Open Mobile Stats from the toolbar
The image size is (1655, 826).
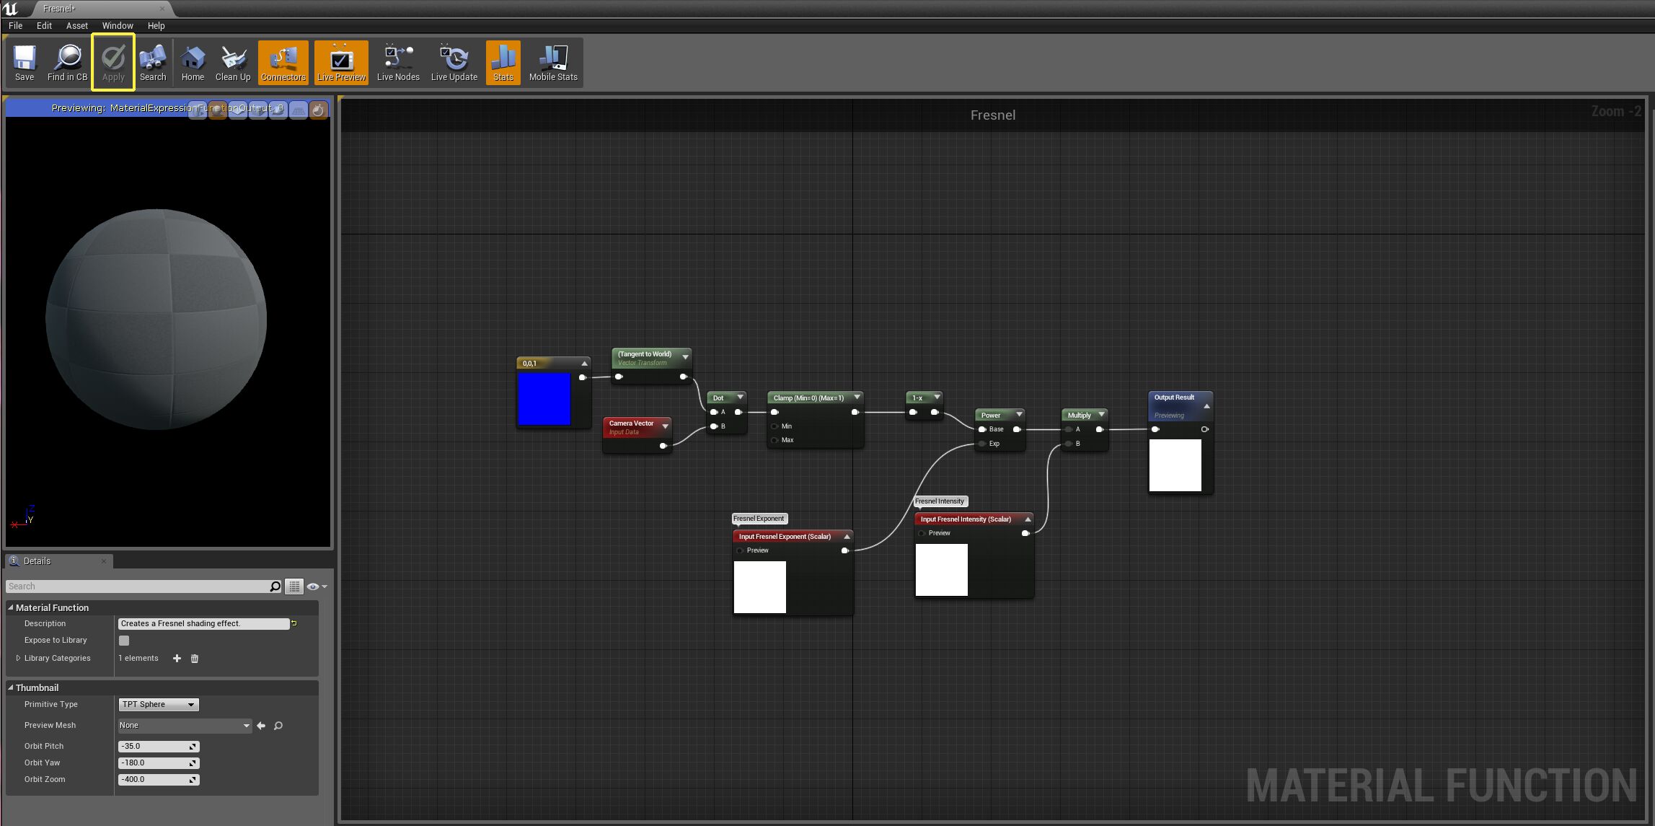pyautogui.click(x=552, y=62)
